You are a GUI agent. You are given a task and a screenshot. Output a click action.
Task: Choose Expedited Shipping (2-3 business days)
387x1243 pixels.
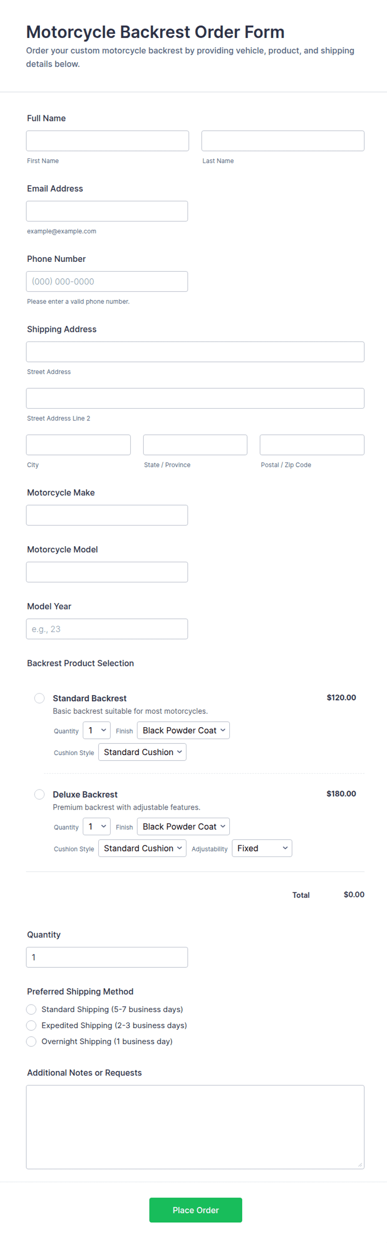(31, 1025)
